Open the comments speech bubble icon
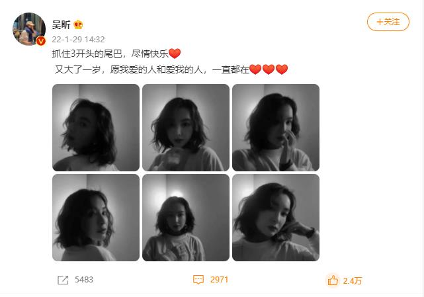This screenshot has height=297, width=424. pyautogui.click(x=198, y=280)
